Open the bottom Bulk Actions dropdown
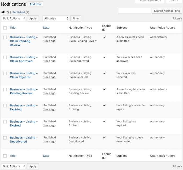Screen dimensions: 183x170 pos(13,166)
